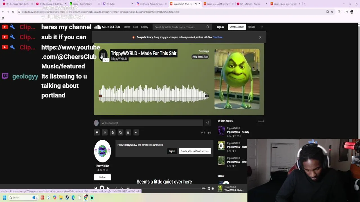The image size is (360, 202).
Task: Open Microsoft Edge from the taskbar
Action: (x=73, y=198)
